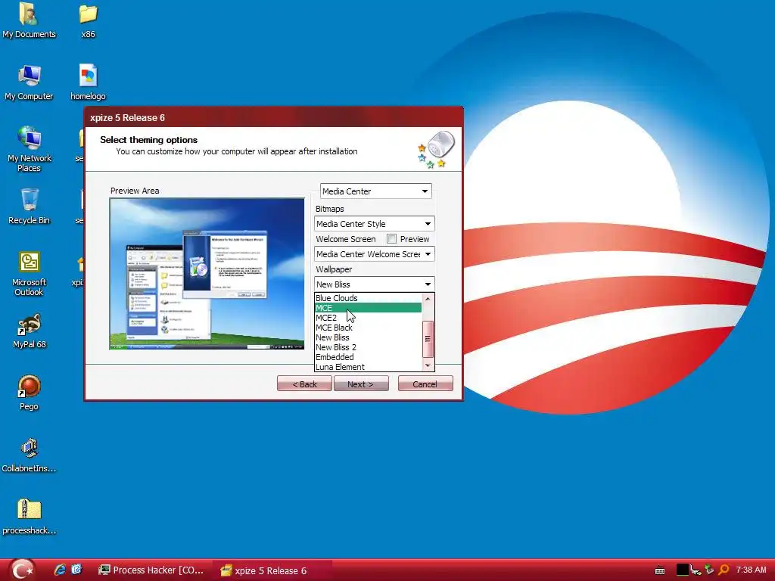Click wallpaper list scroll up arrow
Image resolution: width=775 pixels, height=581 pixels.
(x=428, y=298)
